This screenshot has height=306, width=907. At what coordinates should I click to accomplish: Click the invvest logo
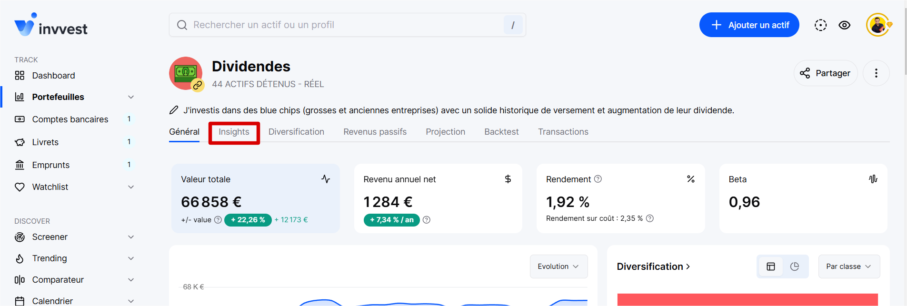[x=51, y=25]
